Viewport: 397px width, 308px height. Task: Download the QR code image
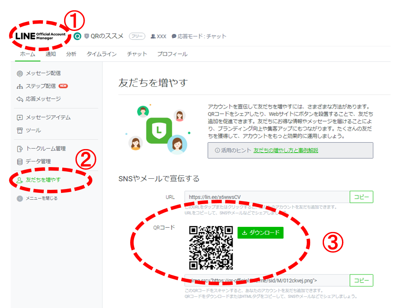pyautogui.click(x=260, y=232)
